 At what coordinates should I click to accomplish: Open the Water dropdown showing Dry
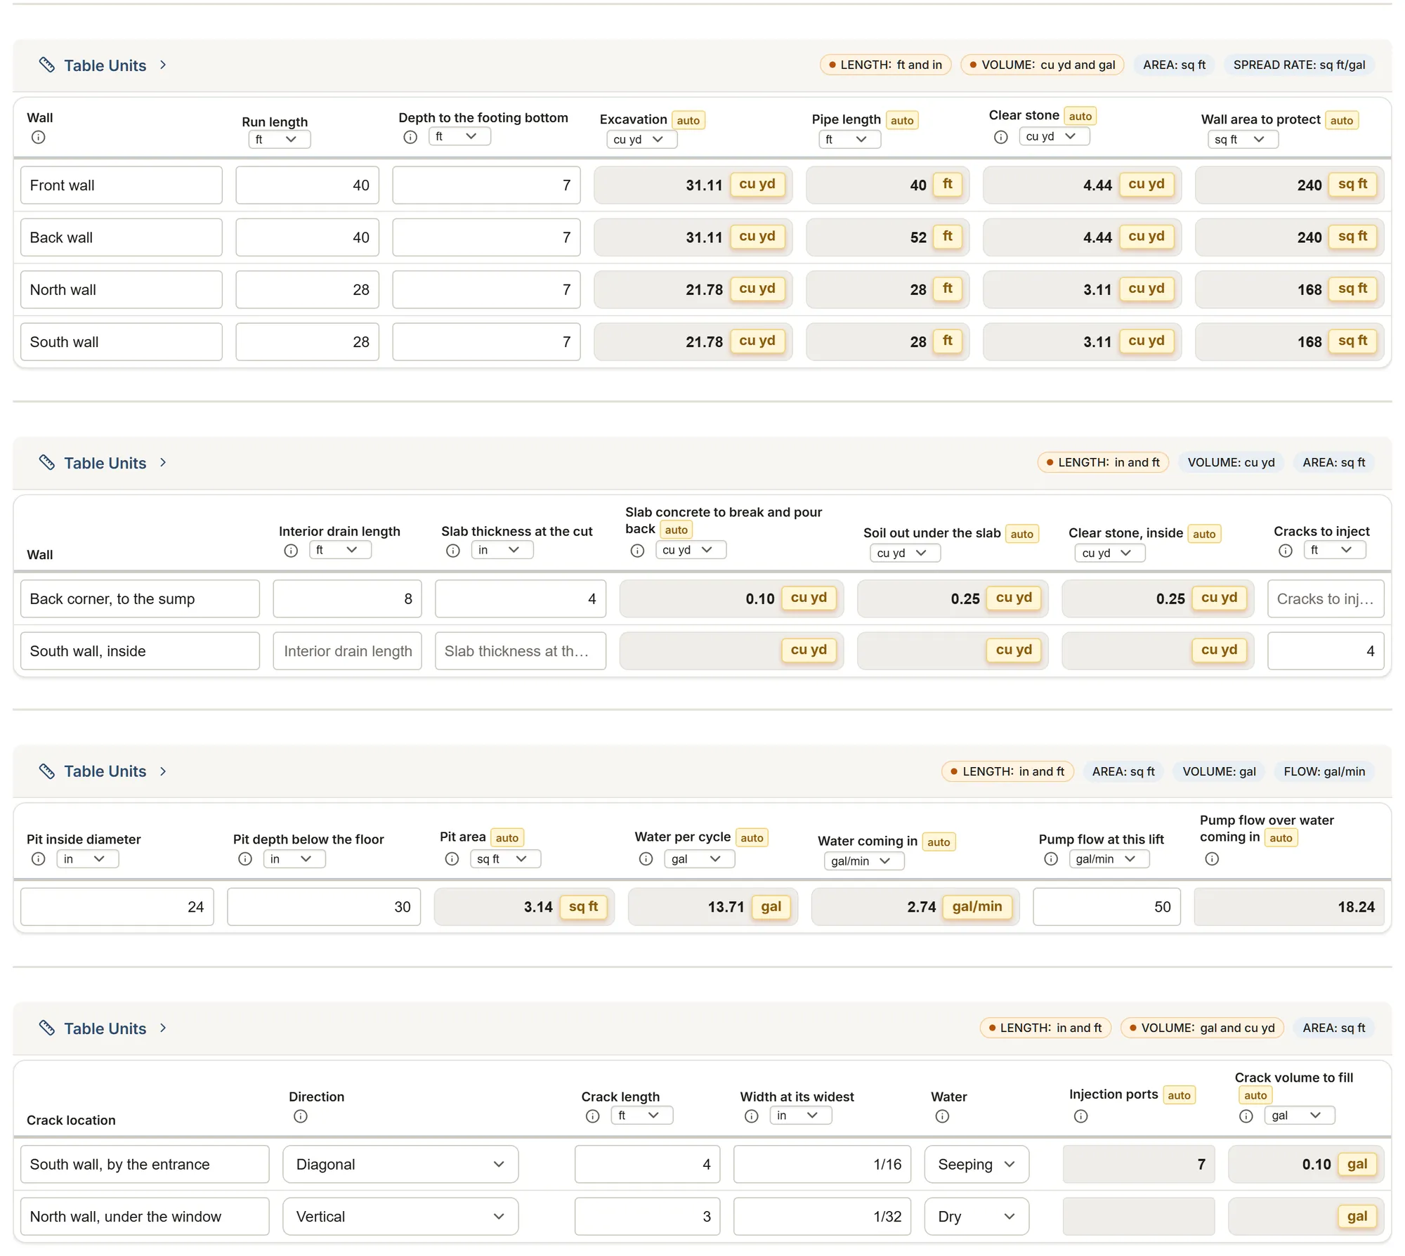click(x=976, y=1217)
